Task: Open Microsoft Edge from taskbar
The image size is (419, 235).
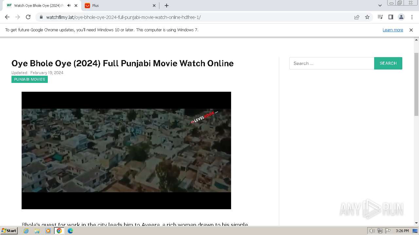Action: click(70, 231)
